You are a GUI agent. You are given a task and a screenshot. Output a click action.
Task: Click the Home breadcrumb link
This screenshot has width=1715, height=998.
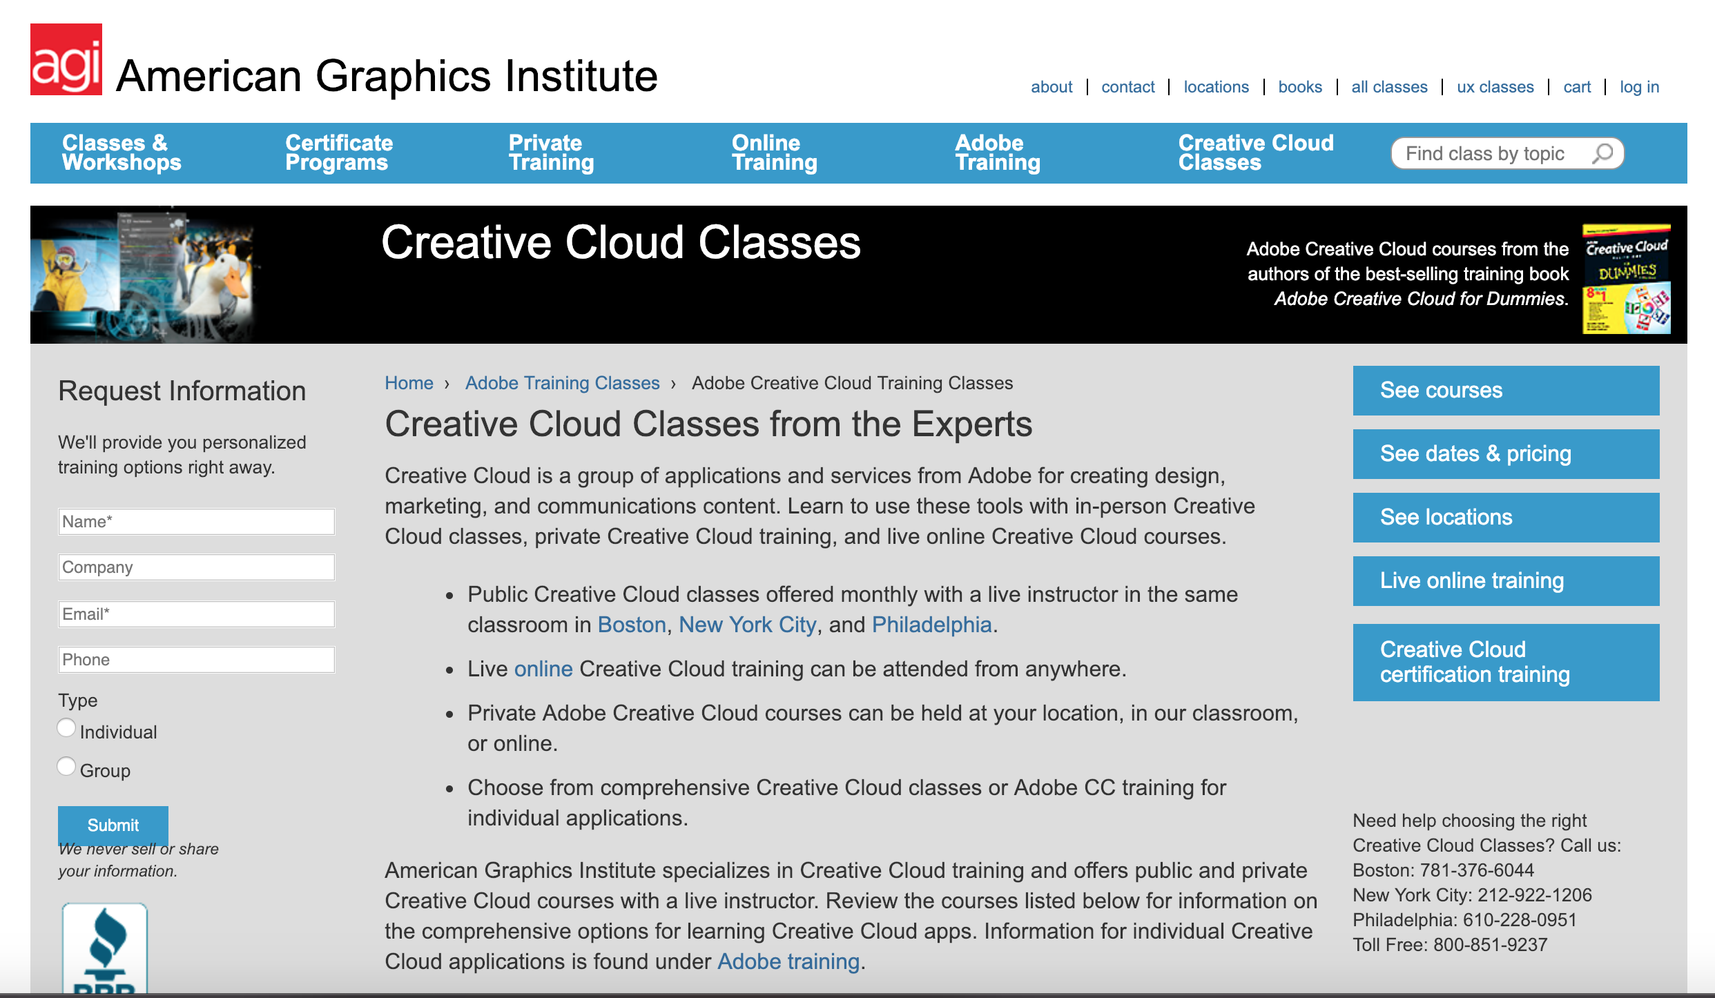(409, 383)
